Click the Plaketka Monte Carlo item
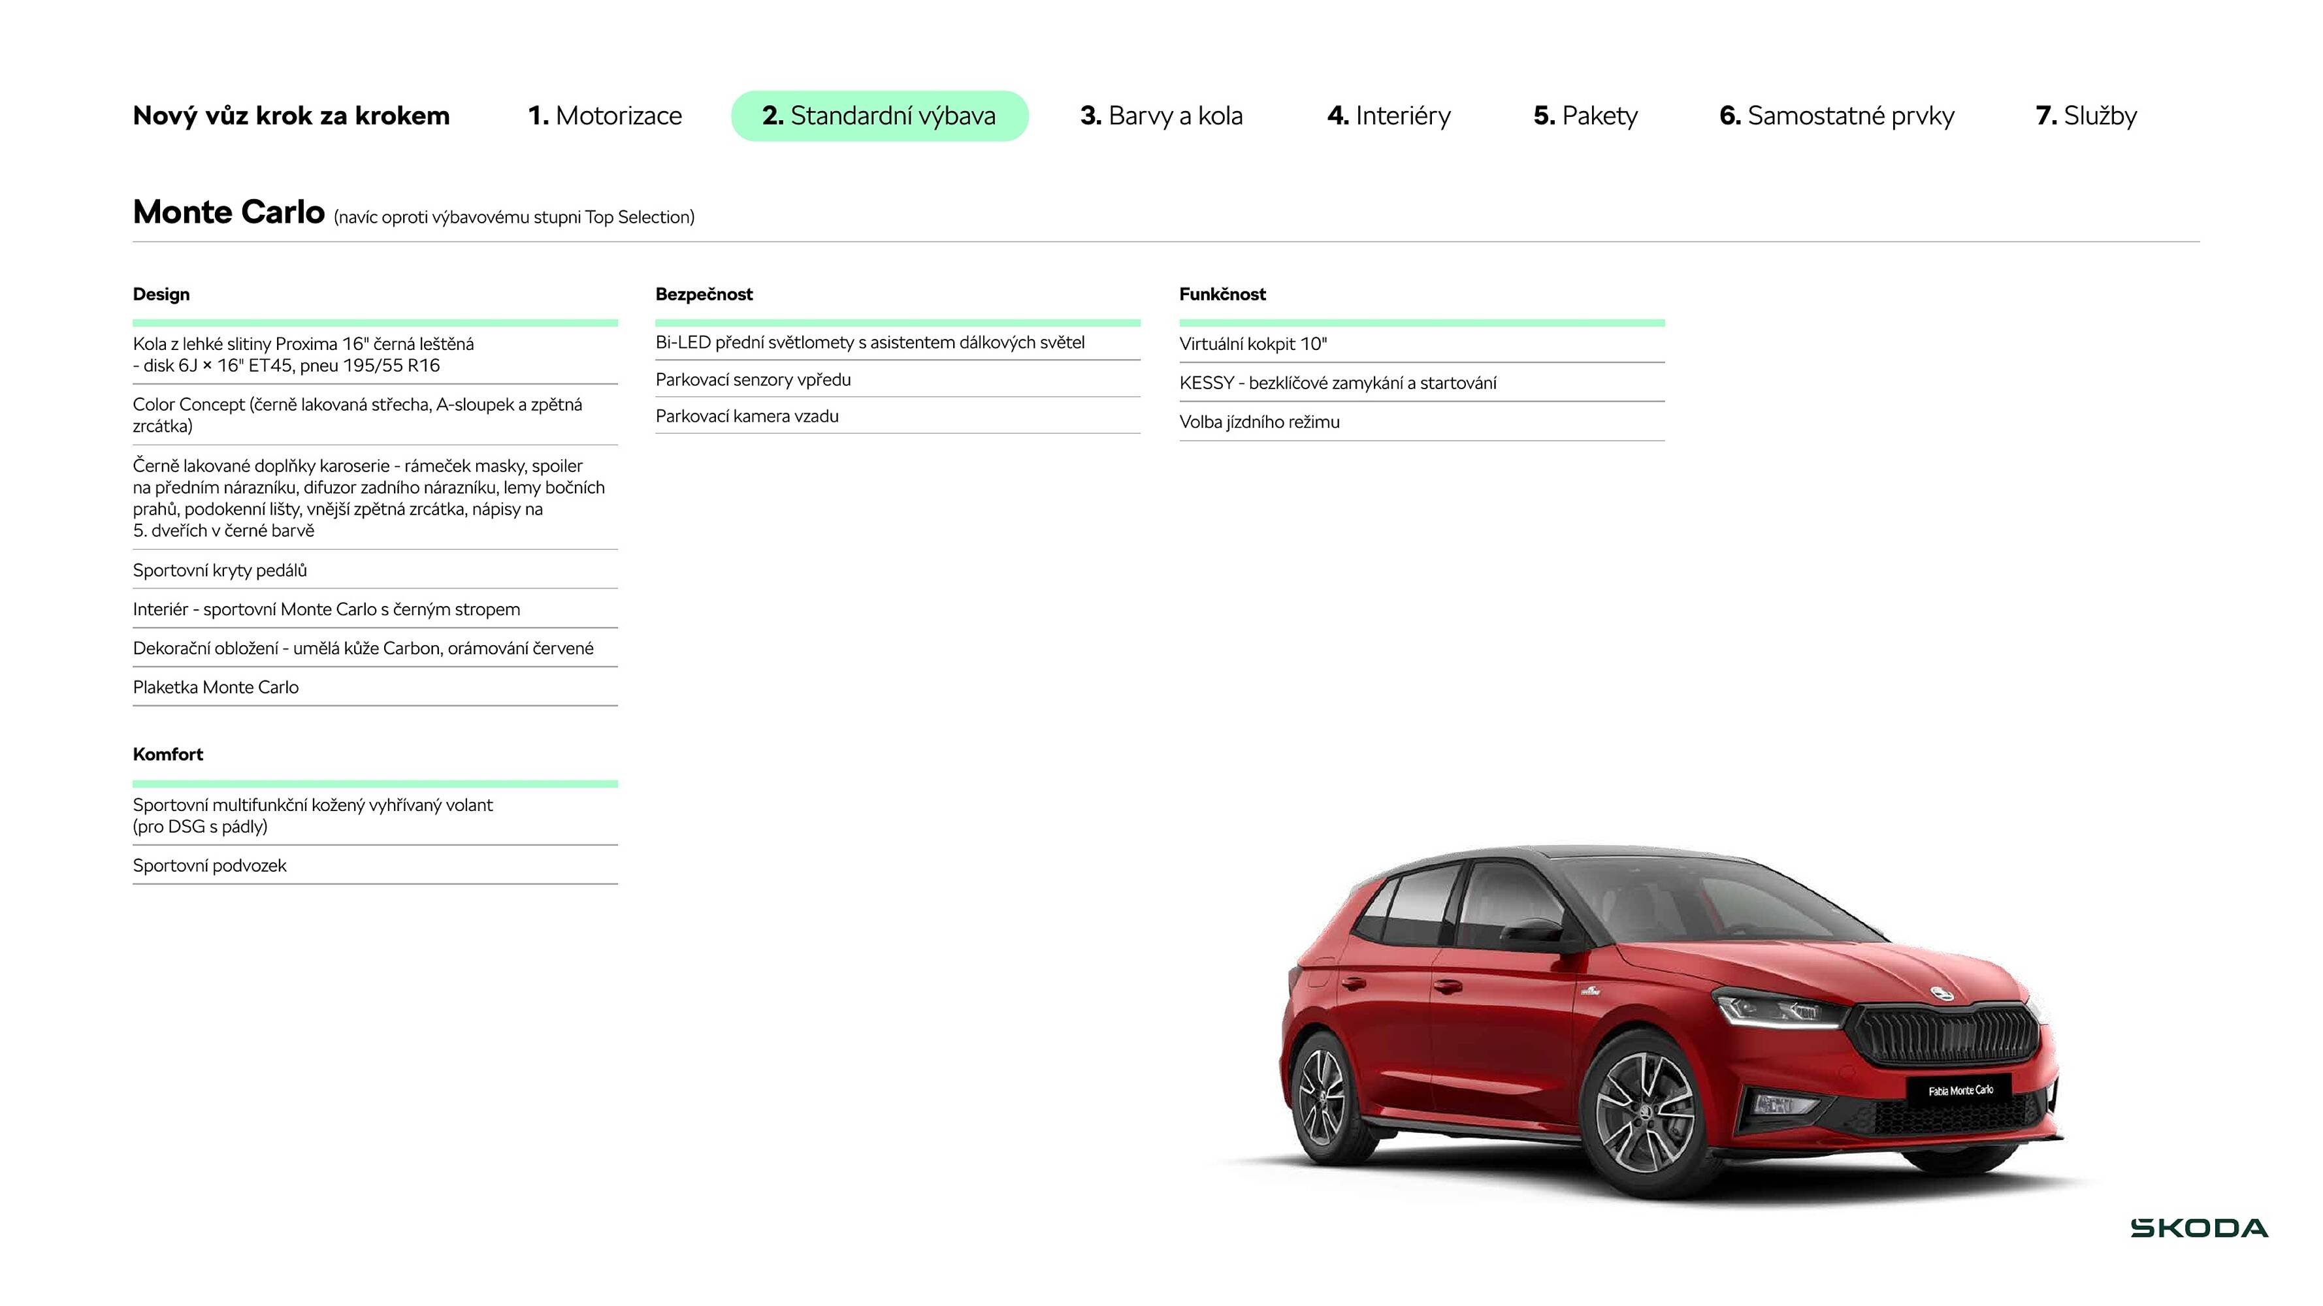The image size is (2323, 1306). pyautogui.click(x=216, y=687)
